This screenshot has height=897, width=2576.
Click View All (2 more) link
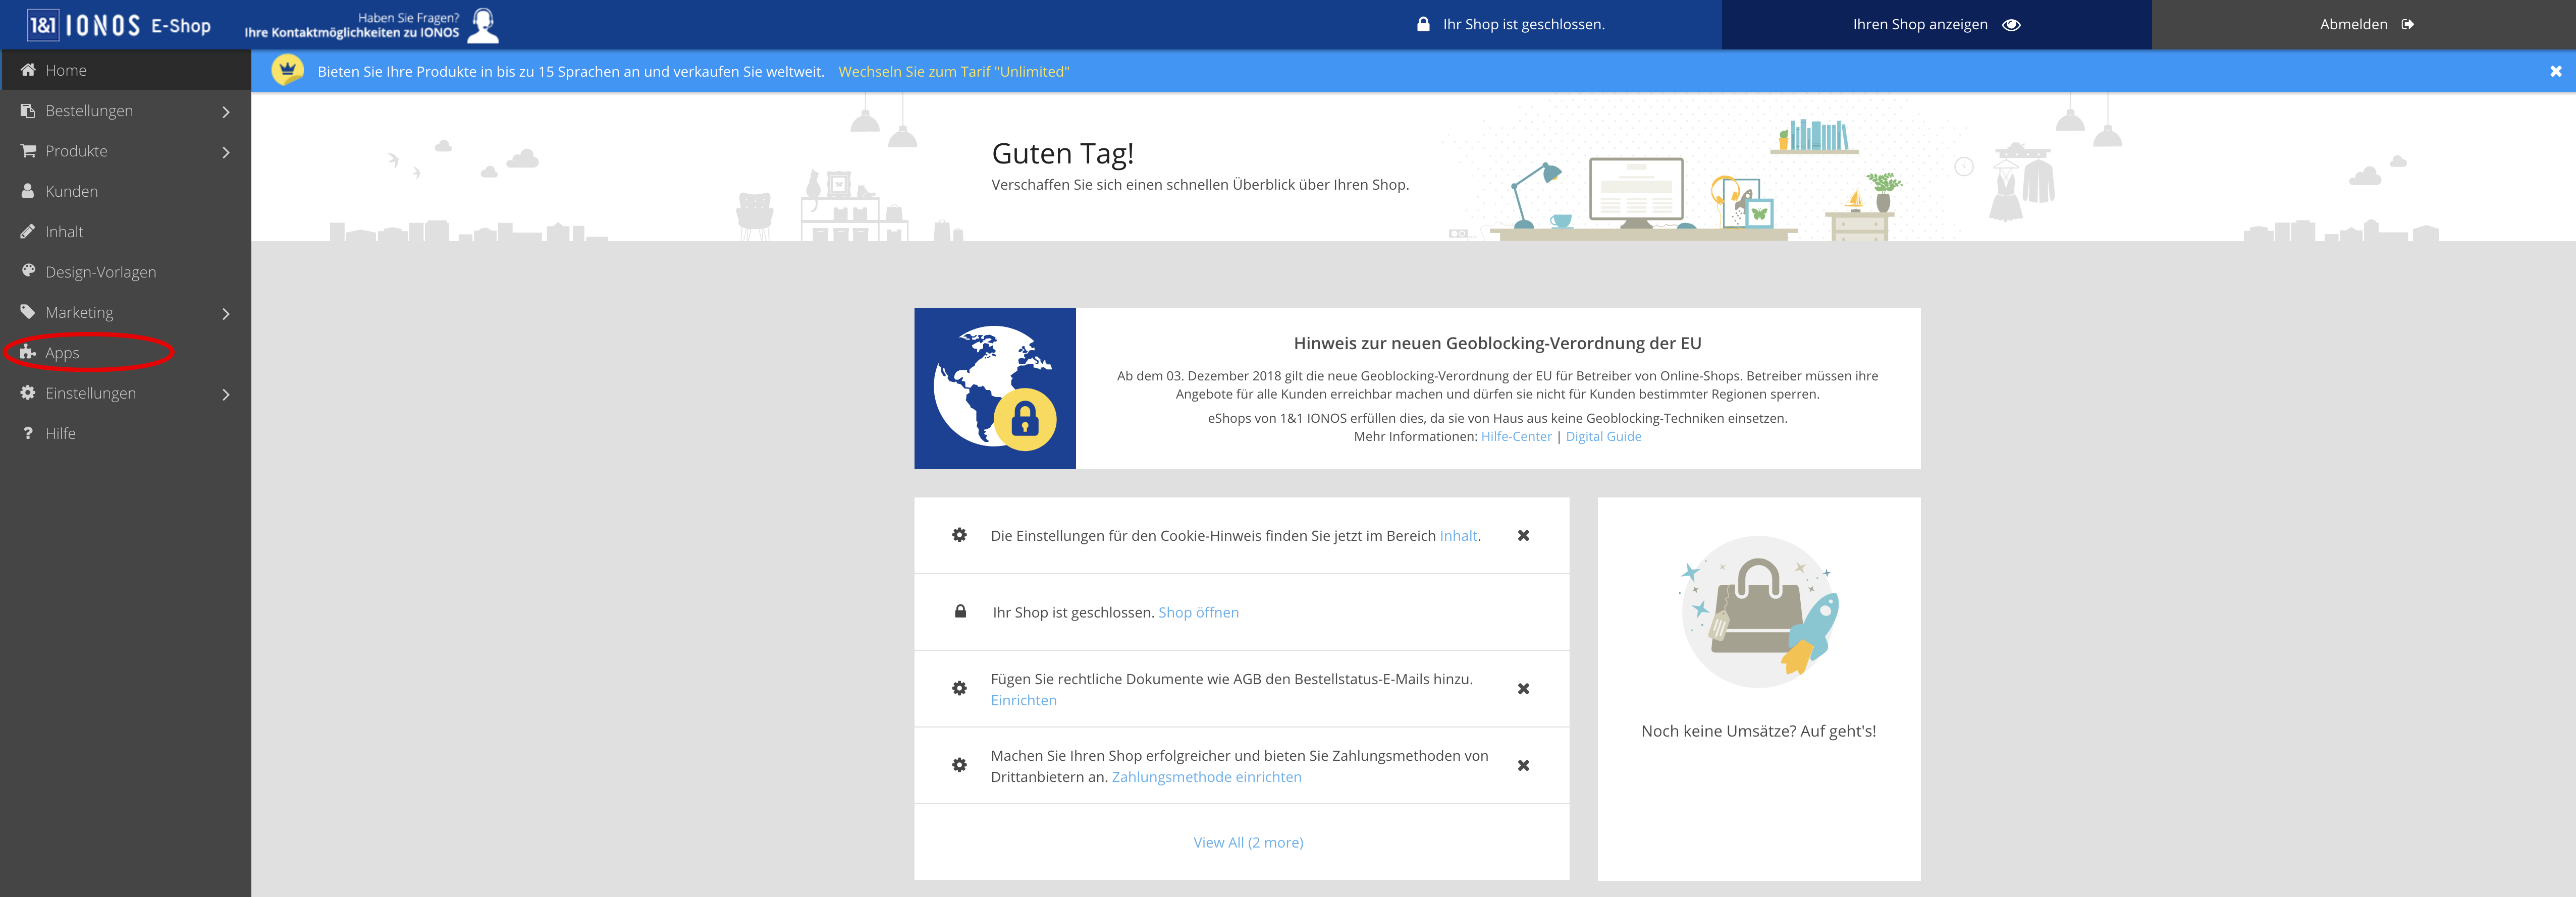[1248, 842]
